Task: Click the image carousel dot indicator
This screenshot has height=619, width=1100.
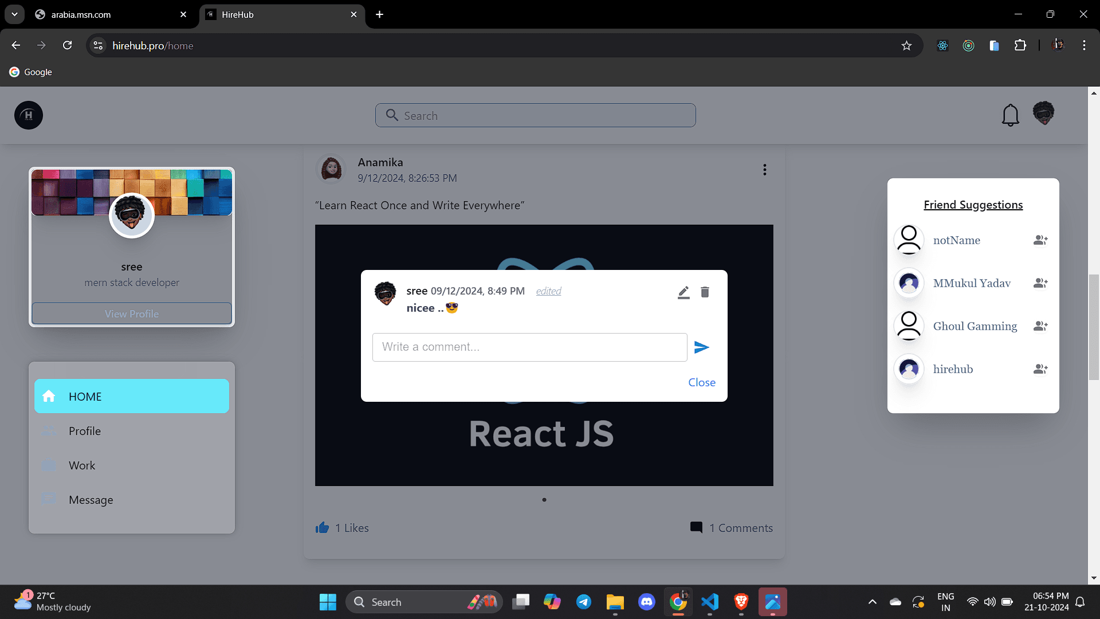Action: (544, 500)
